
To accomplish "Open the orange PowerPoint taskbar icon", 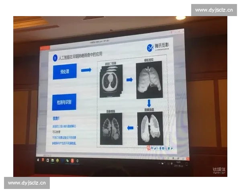I will (x=72, y=161).
